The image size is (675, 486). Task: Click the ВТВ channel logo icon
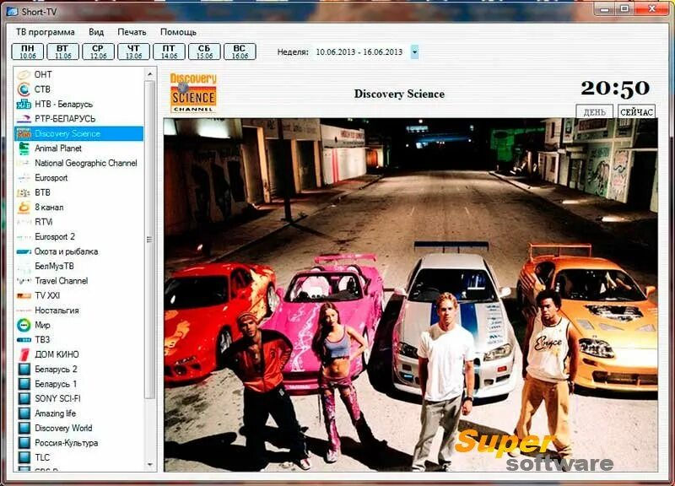(24, 192)
